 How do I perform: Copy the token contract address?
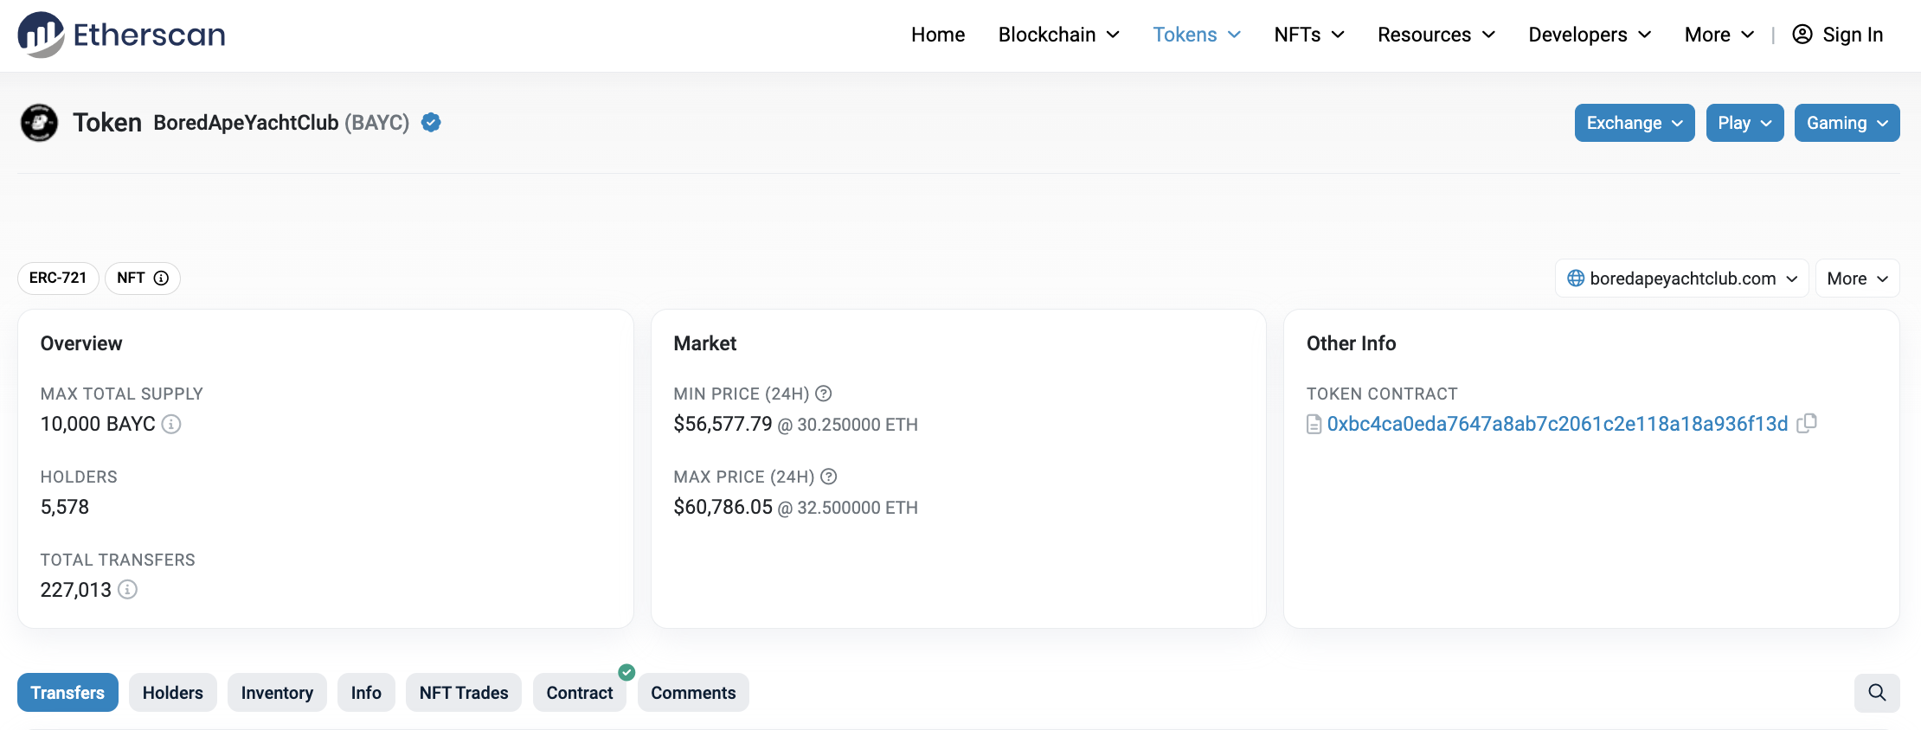click(1807, 423)
